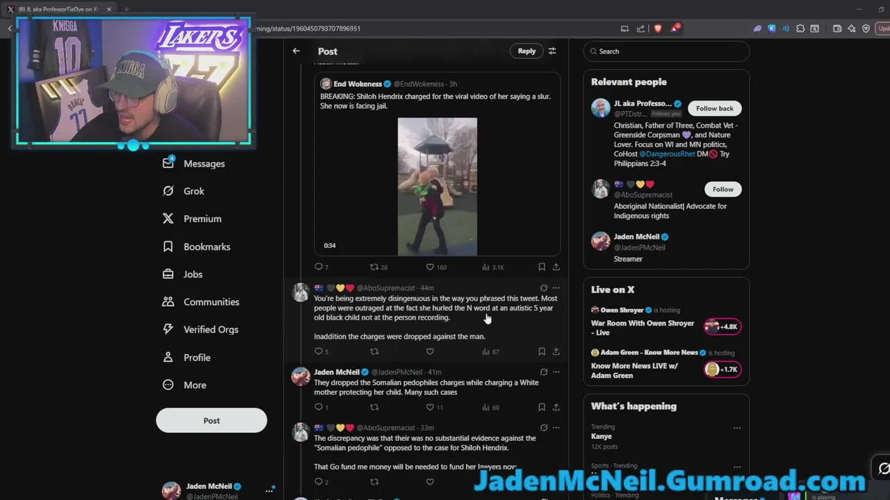
Task: Close the JL aka ProfessorTieDye tab
Action: pos(109,9)
